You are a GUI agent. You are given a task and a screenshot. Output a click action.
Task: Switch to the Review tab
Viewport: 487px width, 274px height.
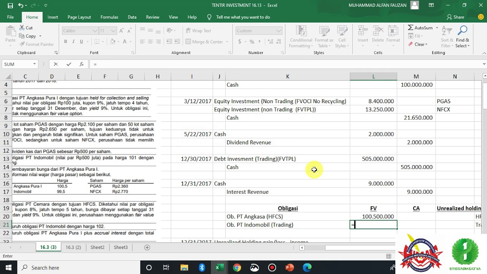click(x=153, y=17)
